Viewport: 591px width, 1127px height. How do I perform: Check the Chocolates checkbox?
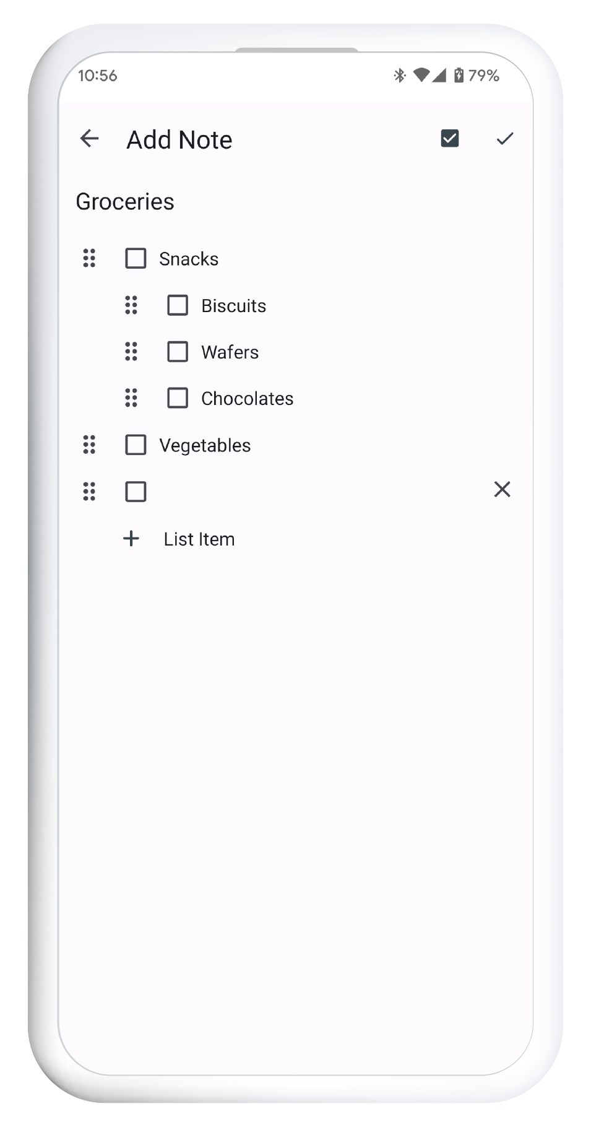[x=178, y=398]
